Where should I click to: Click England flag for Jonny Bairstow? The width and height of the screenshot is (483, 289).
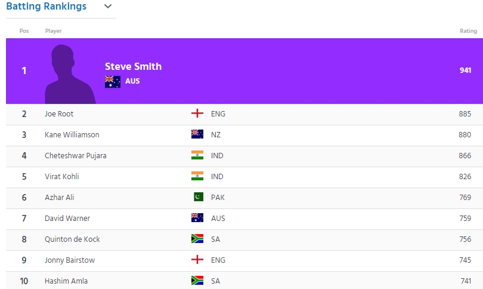(197, 260)
